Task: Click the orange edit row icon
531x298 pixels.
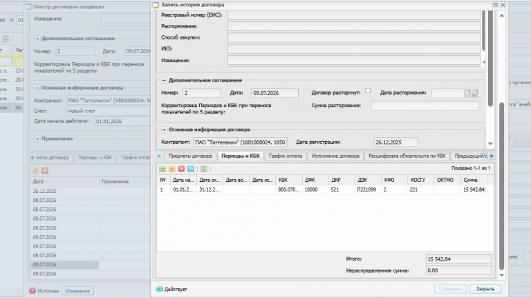Action: pyautogui.click(x=172, y=169)
